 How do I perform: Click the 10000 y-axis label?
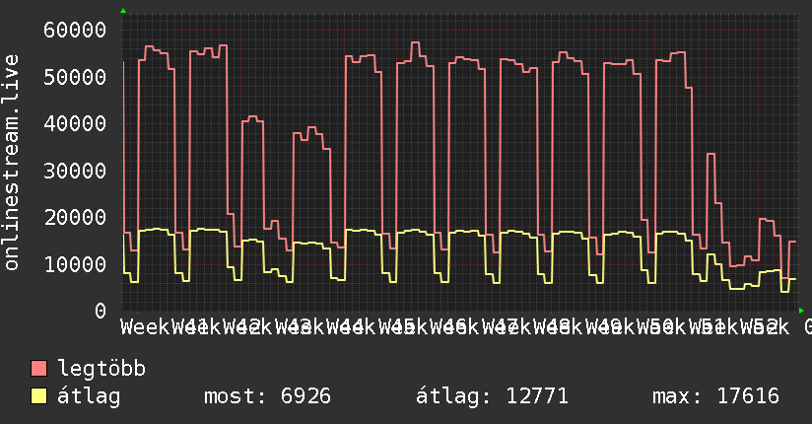[x=75, y=264]
